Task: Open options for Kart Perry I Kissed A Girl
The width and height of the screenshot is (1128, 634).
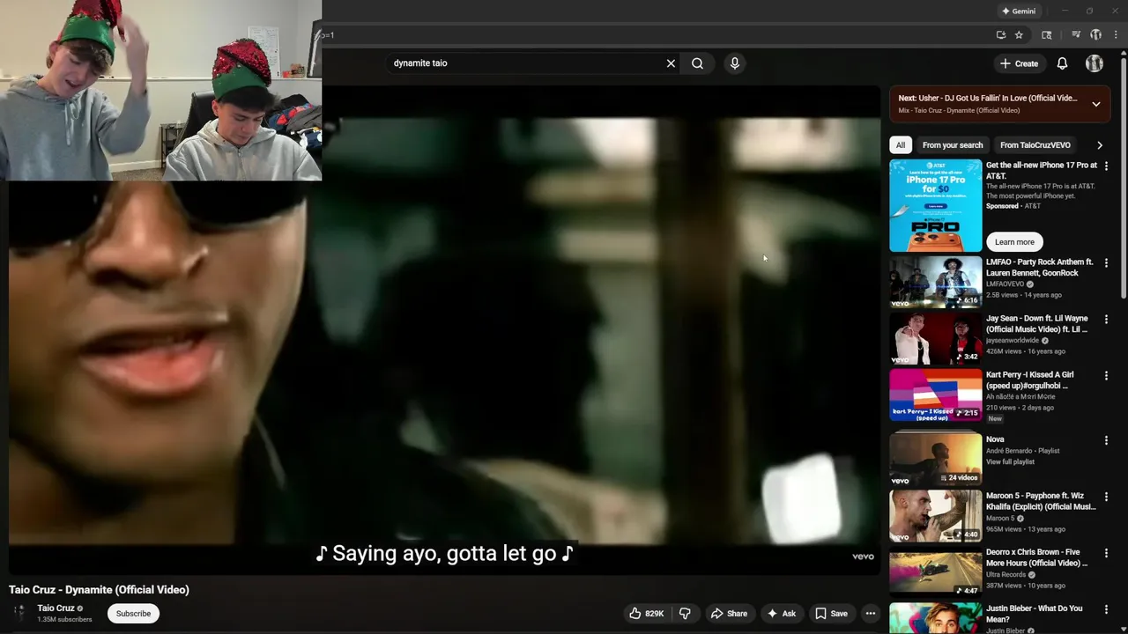Action: point(1106,375)
